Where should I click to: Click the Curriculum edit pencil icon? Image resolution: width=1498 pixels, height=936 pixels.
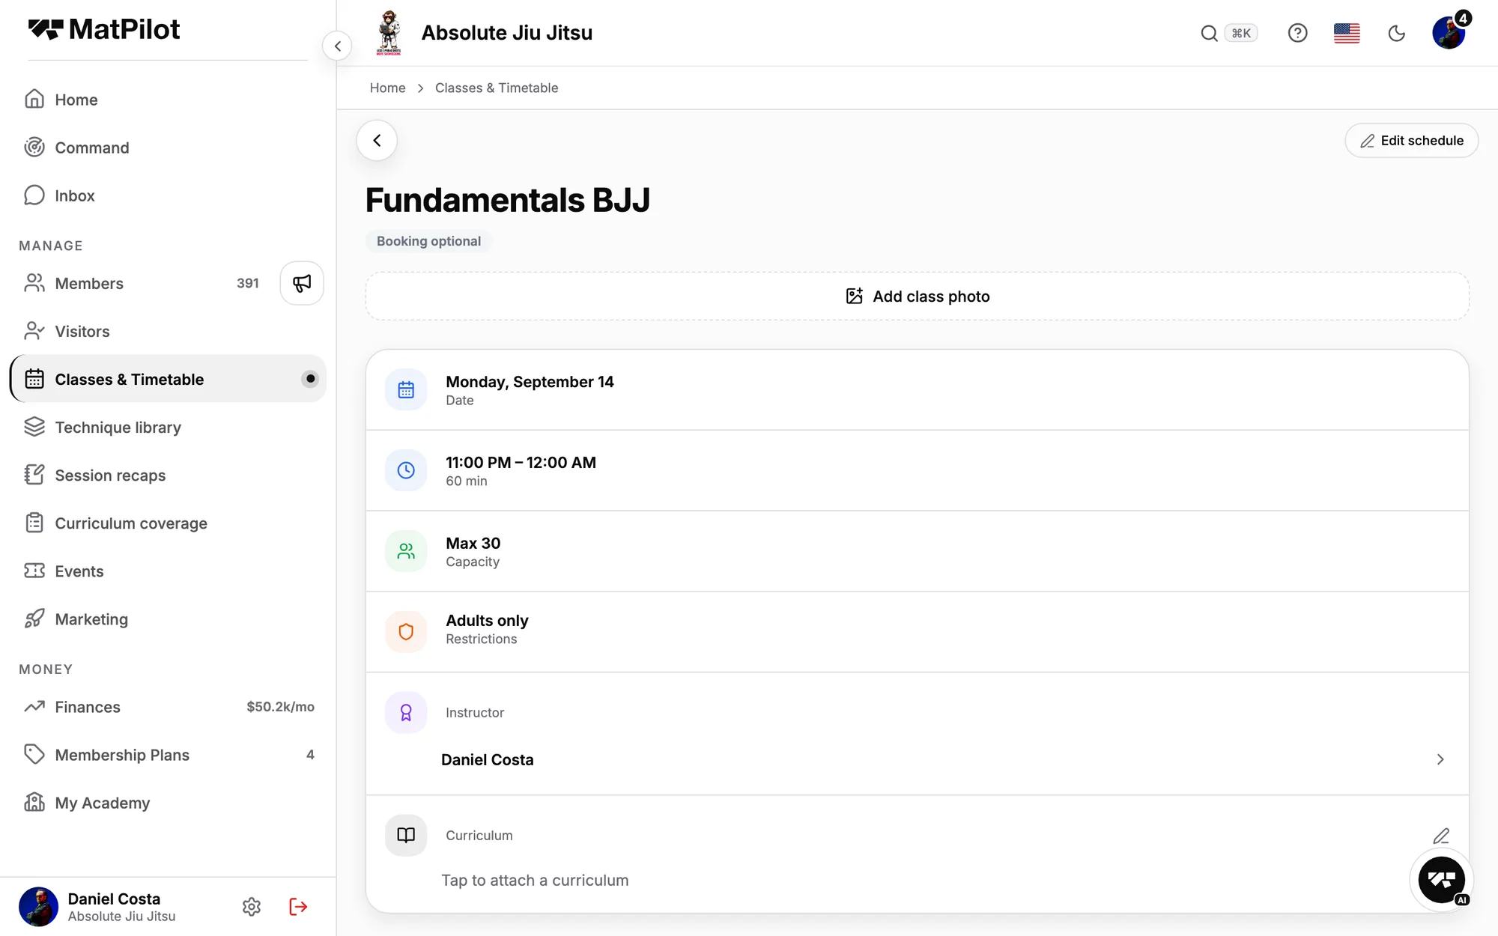tap(1441, 836)
